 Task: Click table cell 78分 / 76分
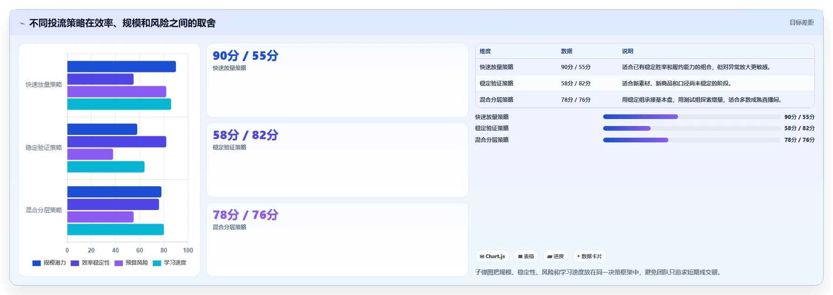point(576,100)
